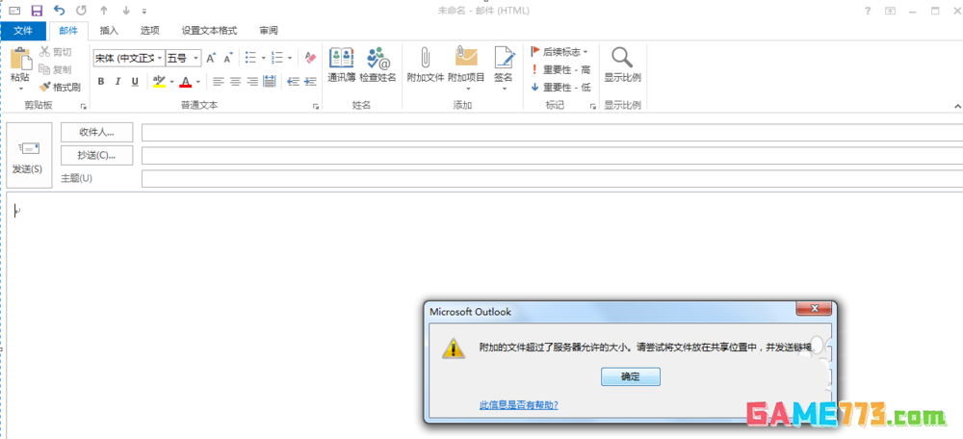The height and width of the screenshot is (439, 963).
Task: Switch to Format Text (设置文本格式) tab
Action: 209,31
